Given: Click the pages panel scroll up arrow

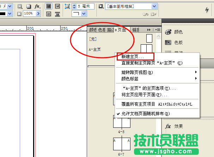Looking at the screenshot, I should 158,36.
